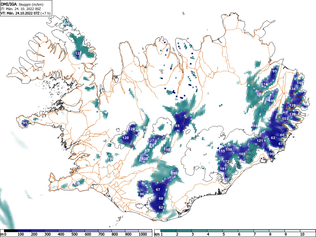Select the 129 visibility value

[131, 129]
